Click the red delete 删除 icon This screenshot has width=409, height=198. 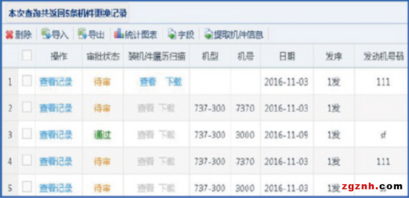tap(9, 35)
